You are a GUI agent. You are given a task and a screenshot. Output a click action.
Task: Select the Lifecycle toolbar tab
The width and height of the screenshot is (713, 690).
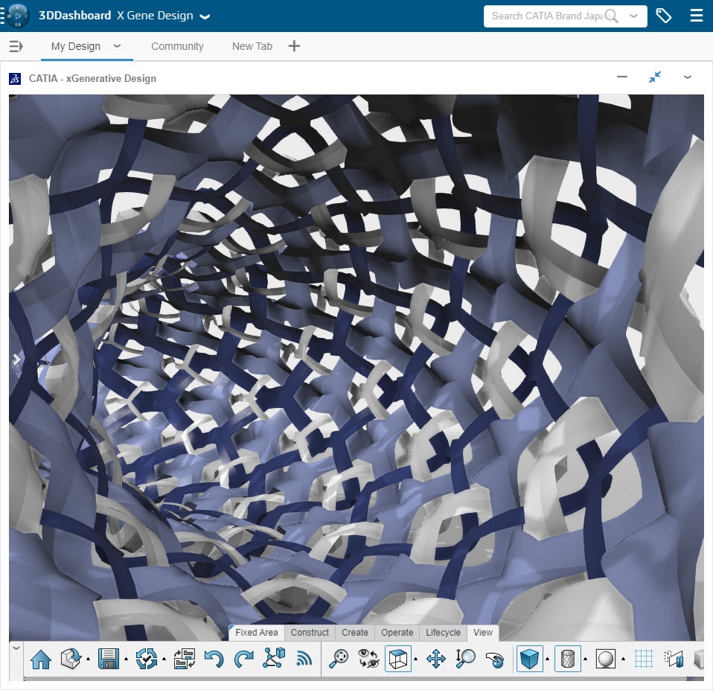tap(443, 632)
